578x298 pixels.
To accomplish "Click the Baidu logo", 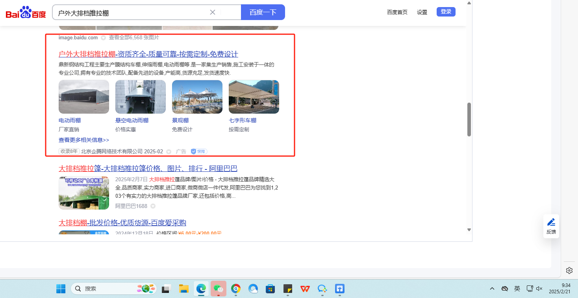I will click(26, 13).
